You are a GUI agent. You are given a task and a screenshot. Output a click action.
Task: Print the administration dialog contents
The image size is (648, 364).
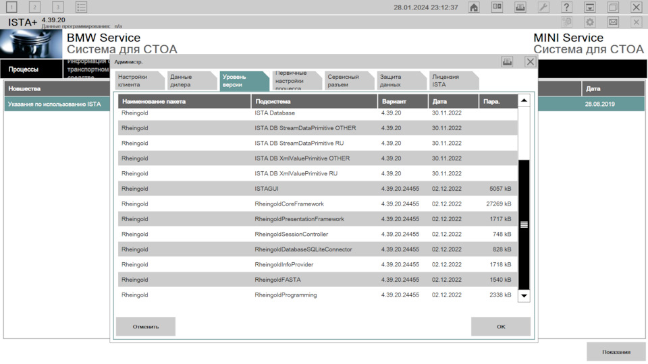[x=507, y=62]
